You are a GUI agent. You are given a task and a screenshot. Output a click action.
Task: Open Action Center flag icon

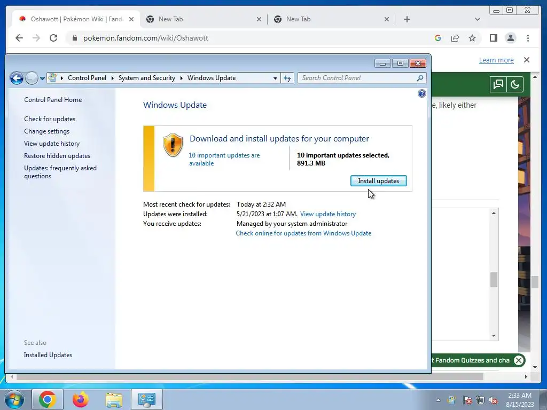tap(467, 400)
